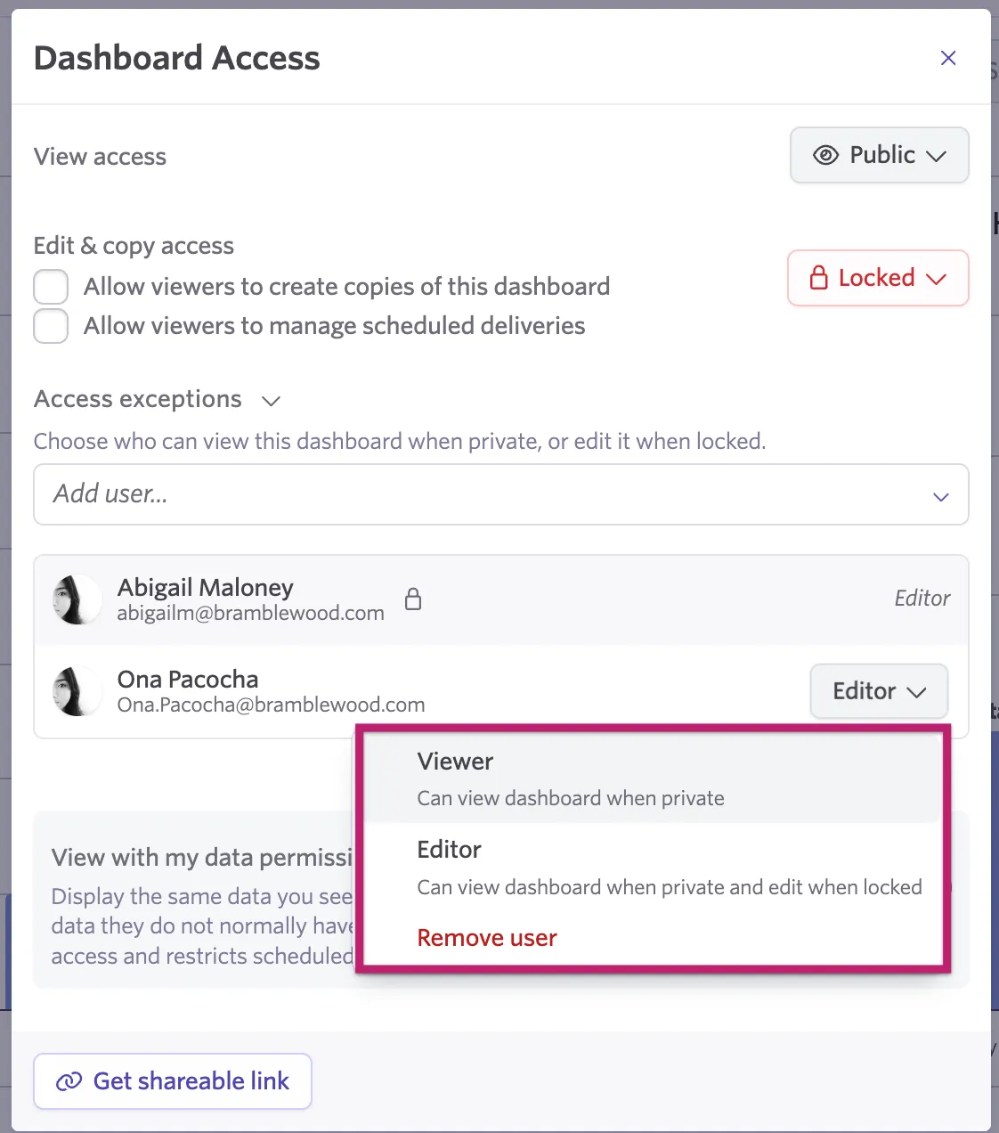999x1133 pixels.
Task: Enable allow viewers to create copies checkbox
Action: (51, 288)
